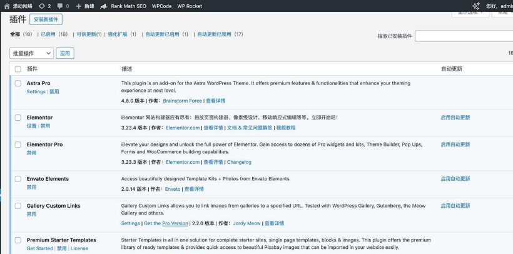Open the Brainstorm Force author link
The height and width of the screenshot is (254, 513).
[x=183, y=101]
